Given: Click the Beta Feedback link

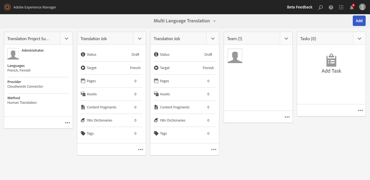Looking at the screenshot, I should point(300,7).
